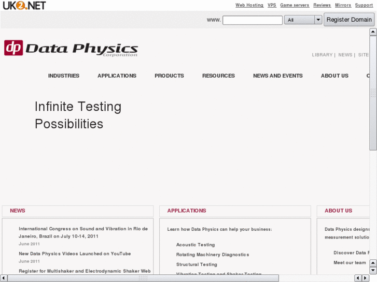Focus the www. domain name field
377x282 pixels.
253,20
